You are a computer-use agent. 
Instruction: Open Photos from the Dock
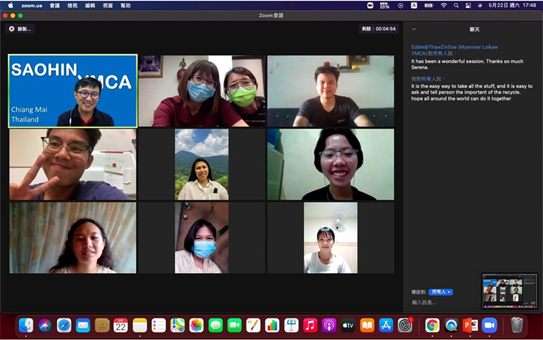pyautogui.click(x=196, y=325)
